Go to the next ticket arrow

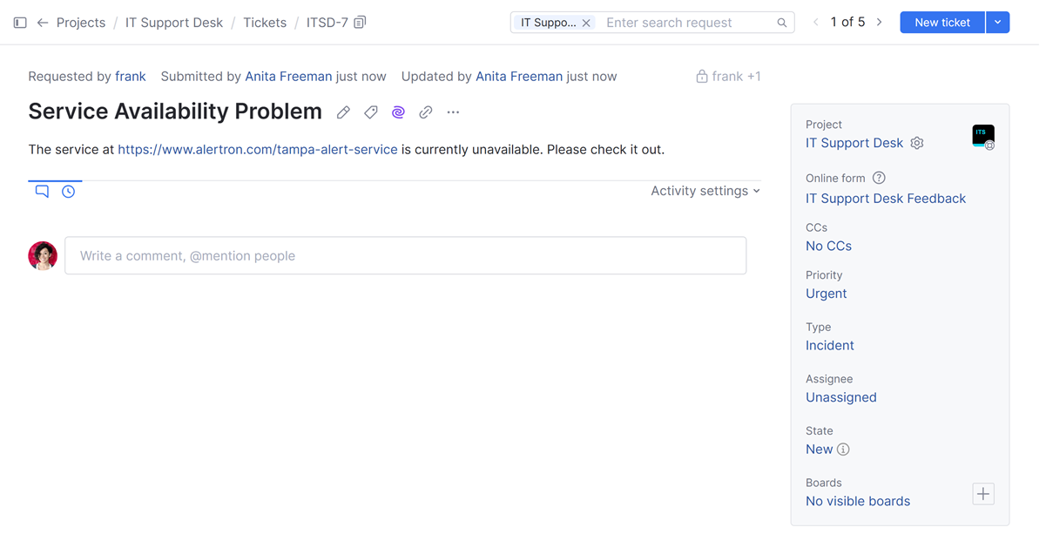click(x=879, y=23)
